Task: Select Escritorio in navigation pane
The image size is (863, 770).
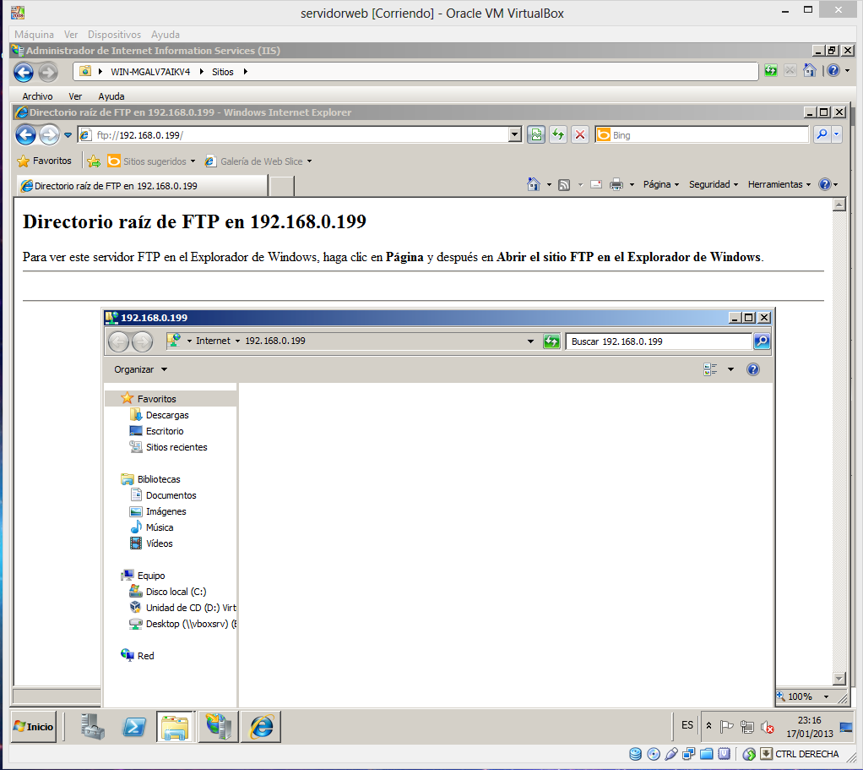Action: pyautogui.click(x=165, y=431)
